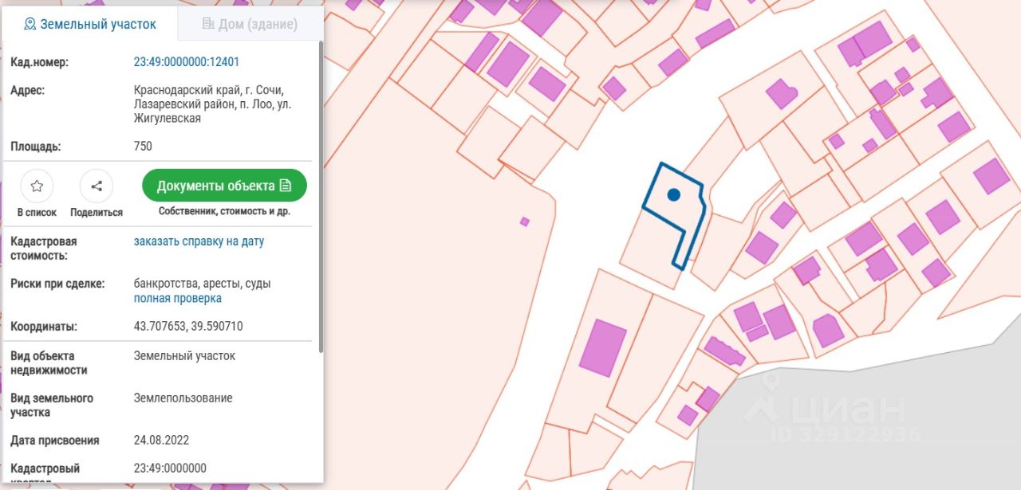
Task: Click the small purple square west of parcel
Action: (x=524, y=221)
